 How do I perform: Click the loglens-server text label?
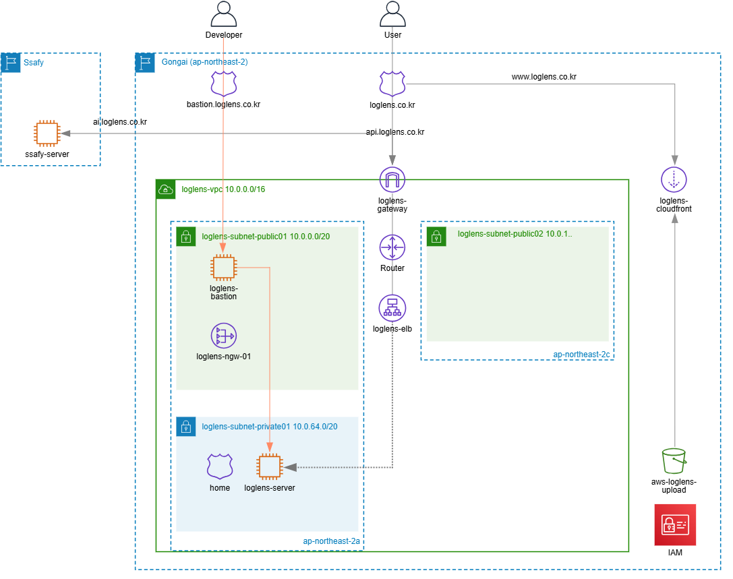pos(270,488)
